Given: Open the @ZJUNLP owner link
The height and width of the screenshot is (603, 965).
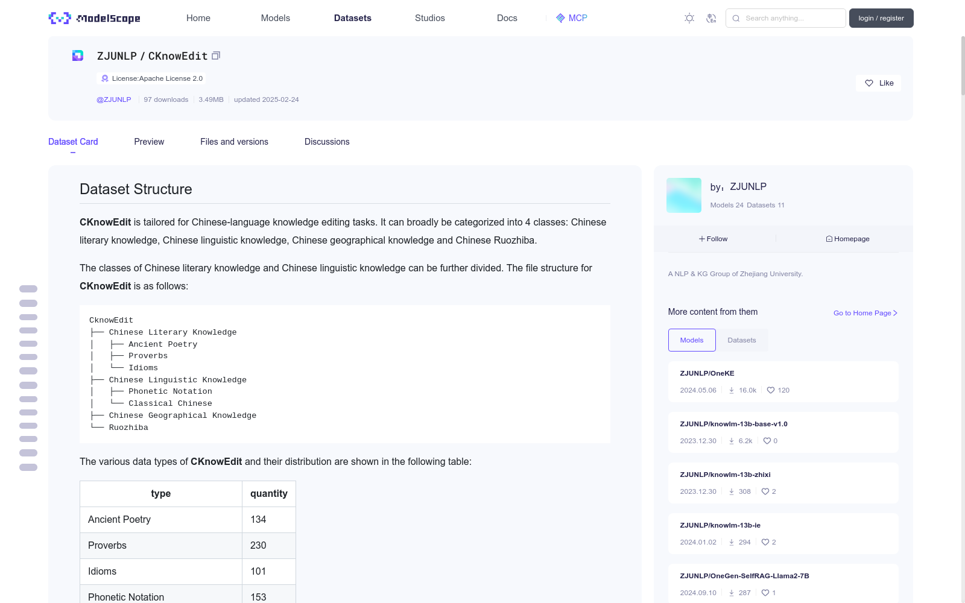Looking at the screenshot, I should click(x=114, y=99).
